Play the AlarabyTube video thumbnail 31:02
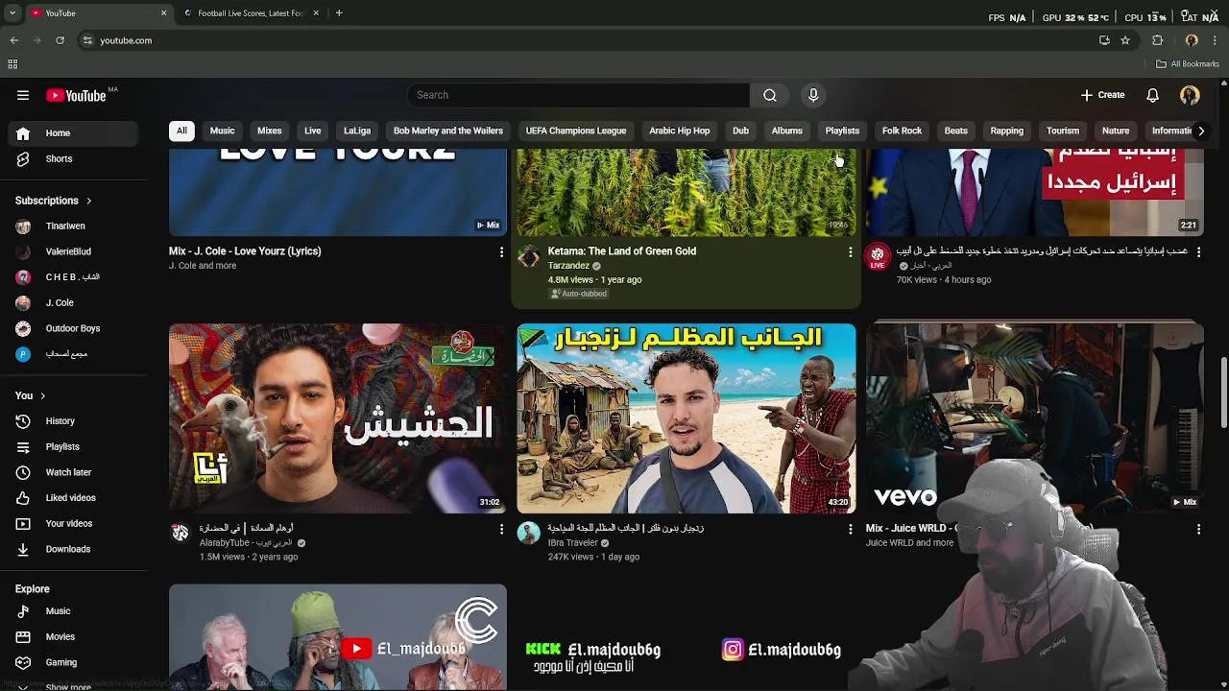 pyautogui.click(x=338, y=418)
